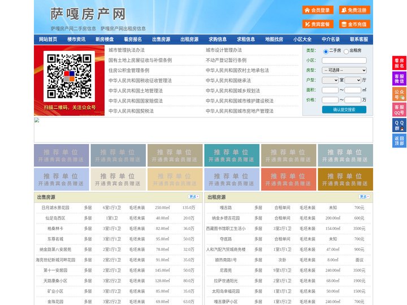
Task: Expand the 户型 厅 hall count dropdown
Action: click(353, 80)
